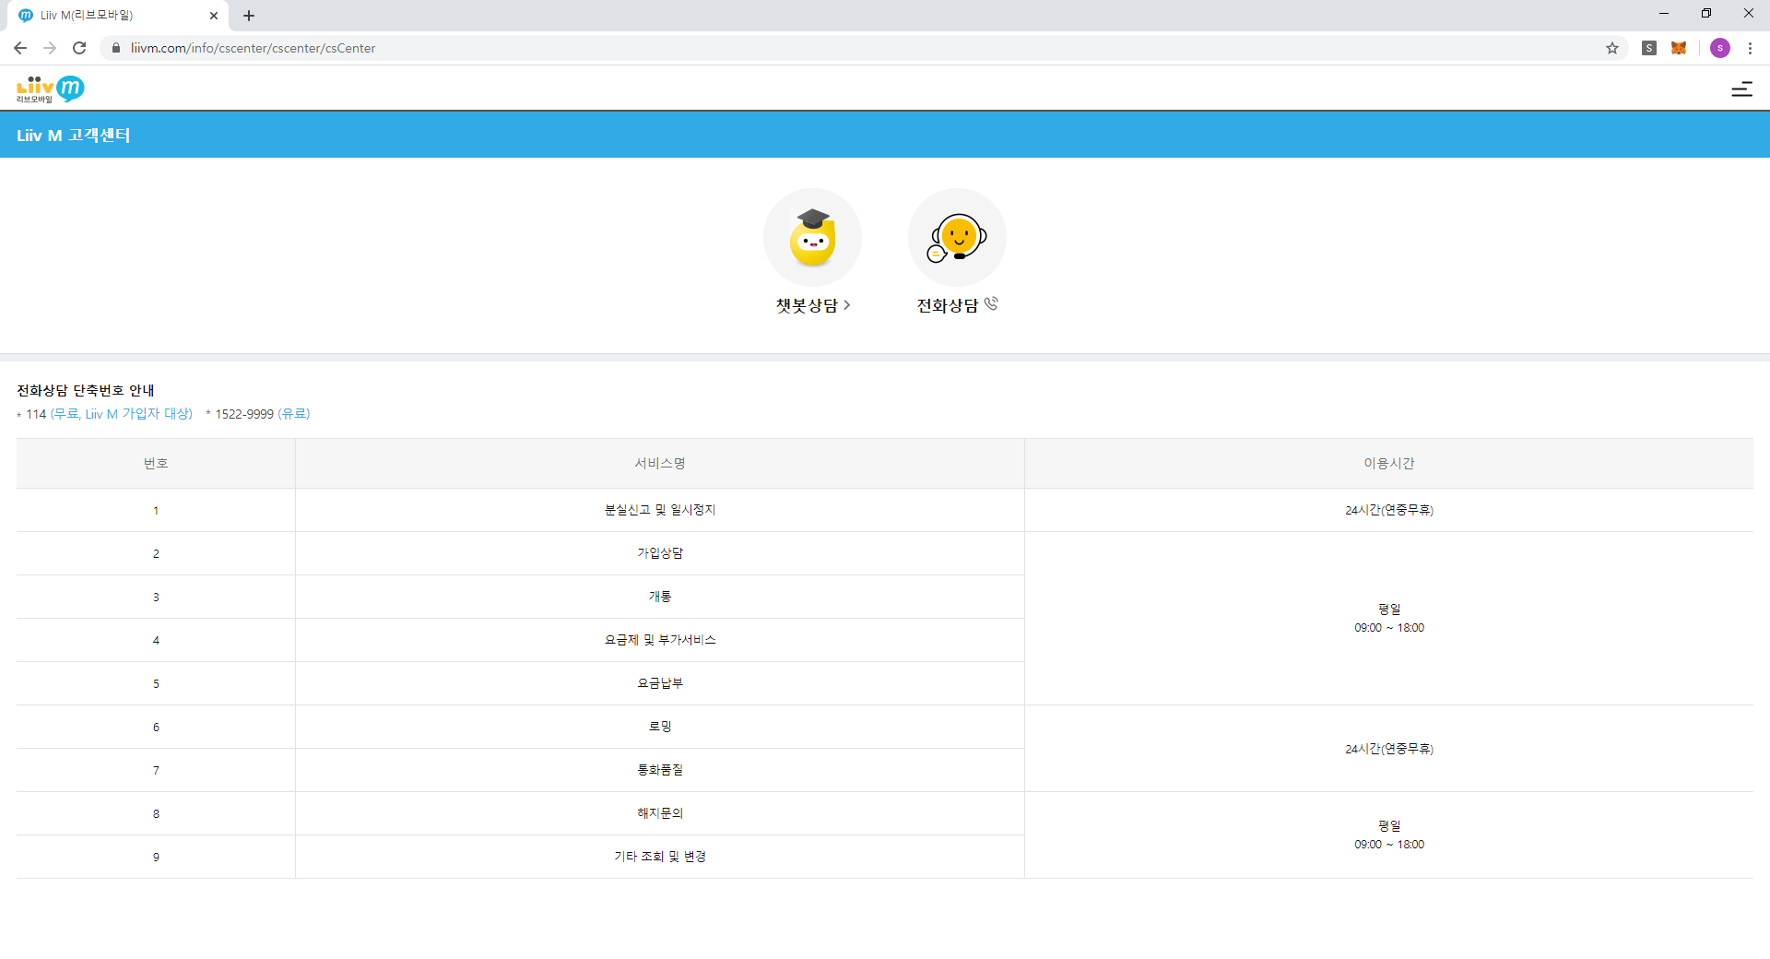Click the site lock icon
The image size is (1770, 959).
click(x=116, y=48)
